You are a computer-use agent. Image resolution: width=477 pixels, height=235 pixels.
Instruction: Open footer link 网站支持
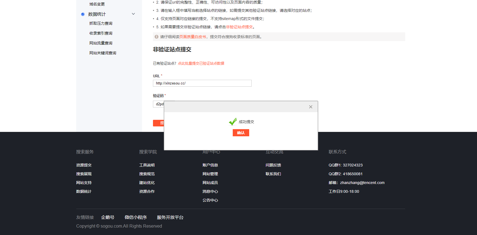tap(84, 183)
